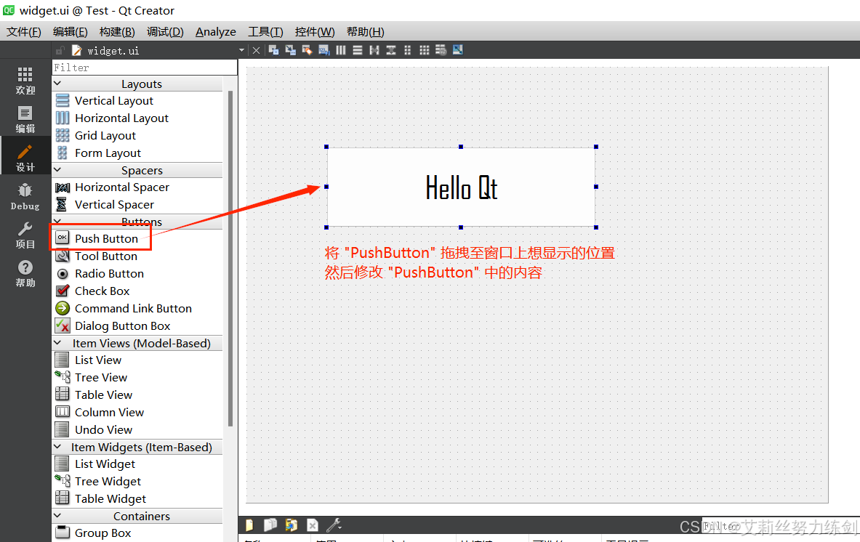Select Vertical Spacer widget
Image resolution: width=860 pixels, height=542 pixels.
137,204
